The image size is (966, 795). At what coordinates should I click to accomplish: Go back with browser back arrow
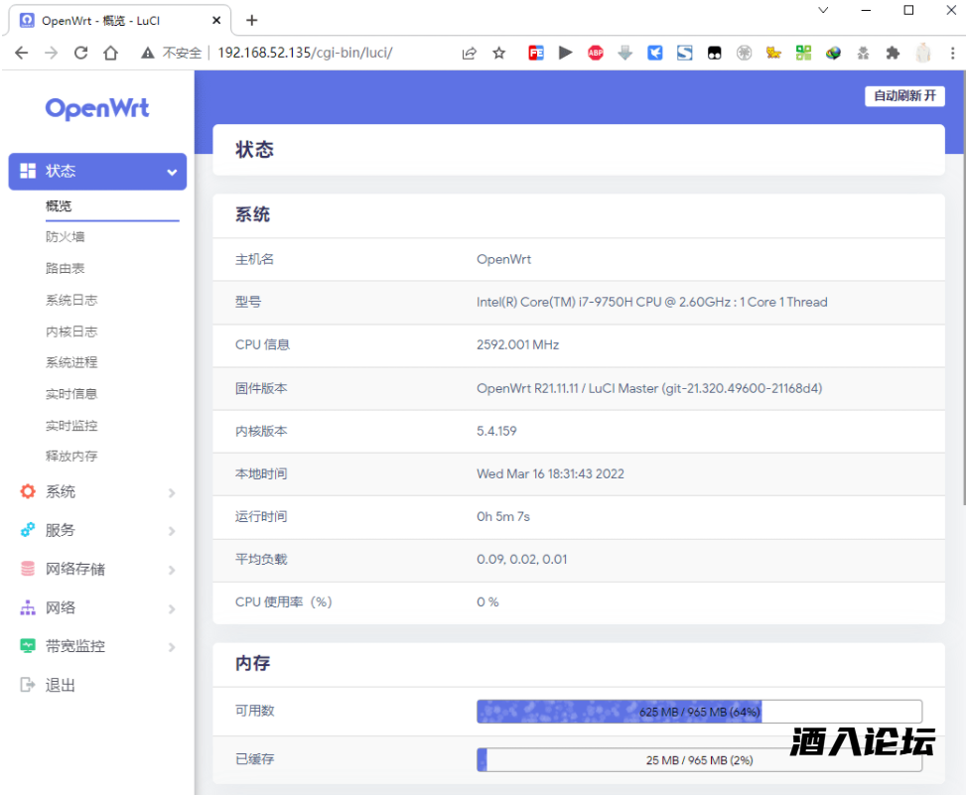point(22,53)
